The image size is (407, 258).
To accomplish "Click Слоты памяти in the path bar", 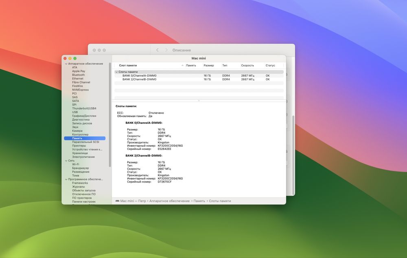I will (x=220, y=201).
